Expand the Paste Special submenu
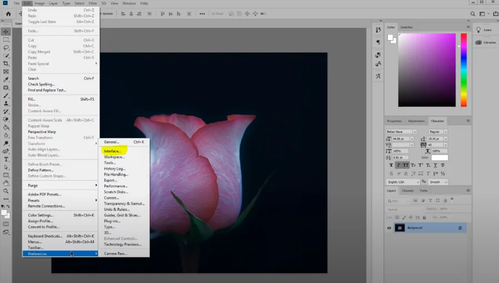Viewport: 499px width, 283px height. point(60,64)
